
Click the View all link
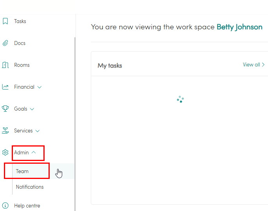pos(254,65)
